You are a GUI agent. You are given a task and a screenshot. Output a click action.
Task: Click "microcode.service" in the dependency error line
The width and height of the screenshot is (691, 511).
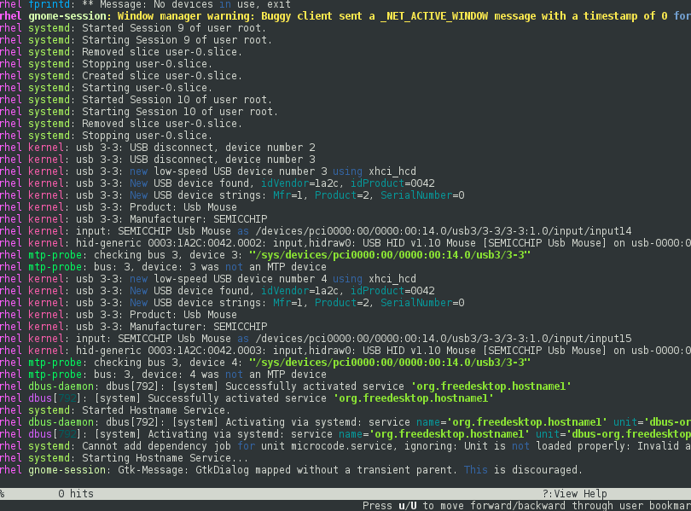click(342, 446)
